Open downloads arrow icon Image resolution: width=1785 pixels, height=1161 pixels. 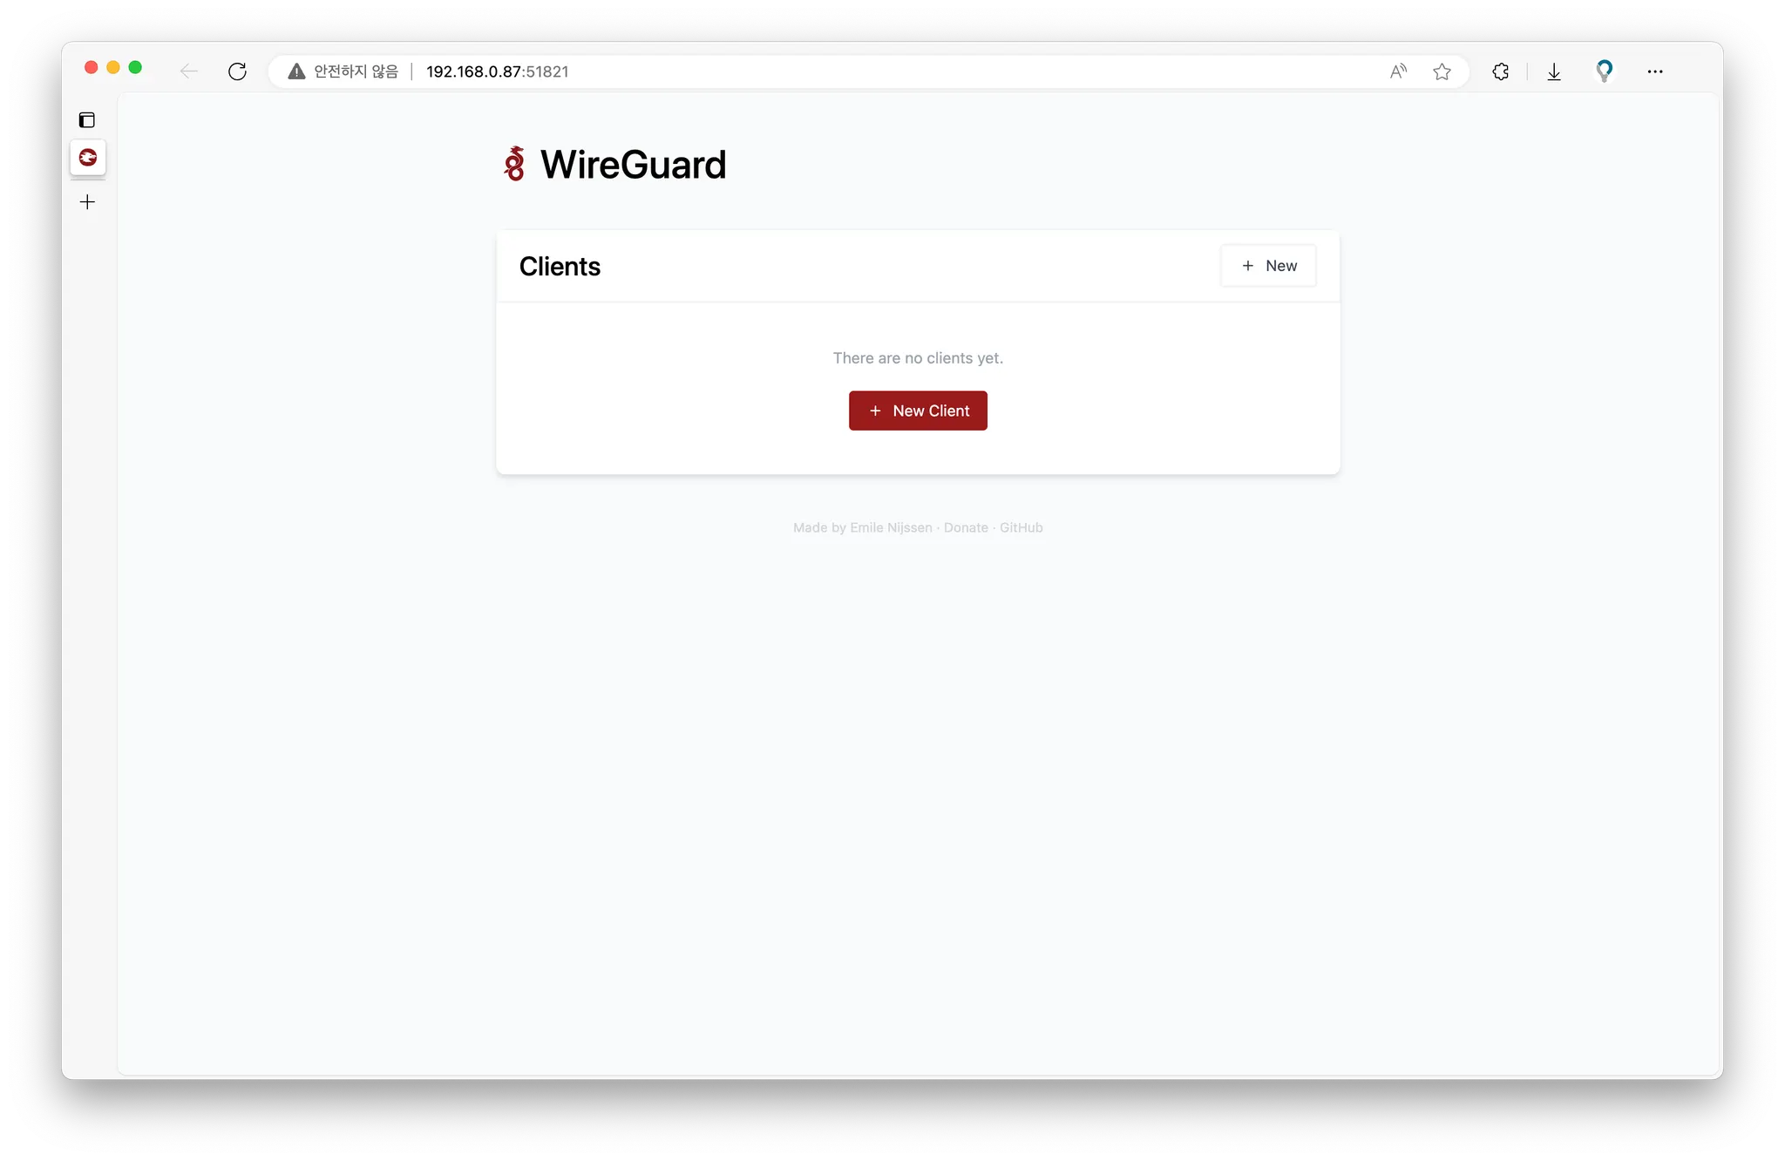click(x=1554, y=71)
